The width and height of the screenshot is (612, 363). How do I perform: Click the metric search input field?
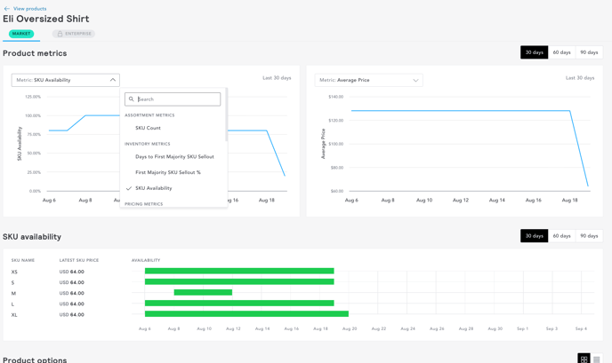pyautogui.click(x=177, y=99)
